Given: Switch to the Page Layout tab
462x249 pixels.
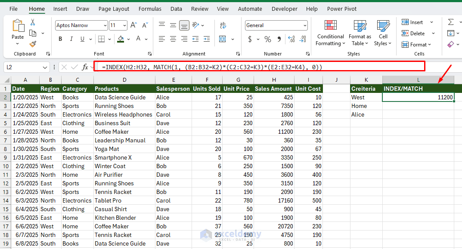Looking at the screenshot, I should click(x=114, y=9).
